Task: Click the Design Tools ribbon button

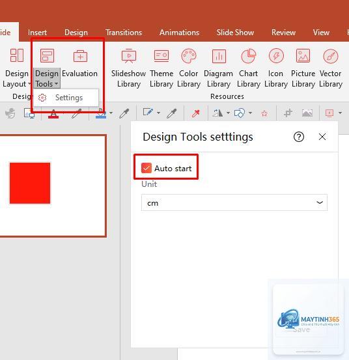Action: [47, 68]
